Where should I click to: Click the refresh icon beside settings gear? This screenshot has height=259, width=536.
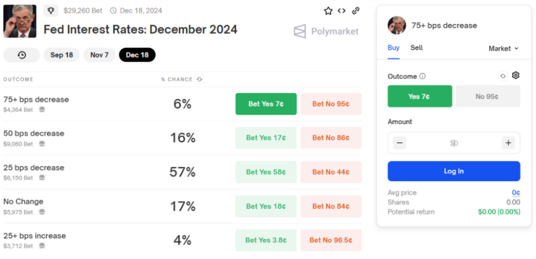[503, 76]
